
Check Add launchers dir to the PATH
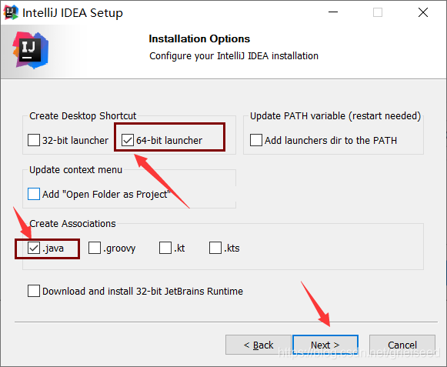pyautogui.click(x=256, y=140)
